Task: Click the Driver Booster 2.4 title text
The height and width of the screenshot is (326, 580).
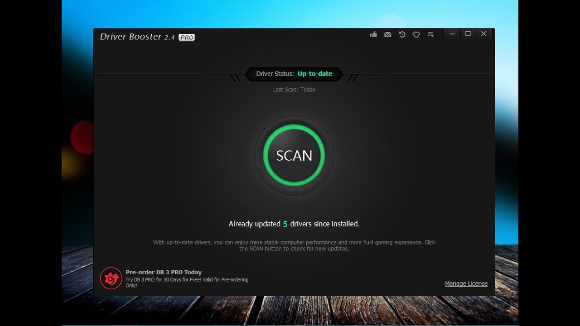Action: tap(137, 37)
